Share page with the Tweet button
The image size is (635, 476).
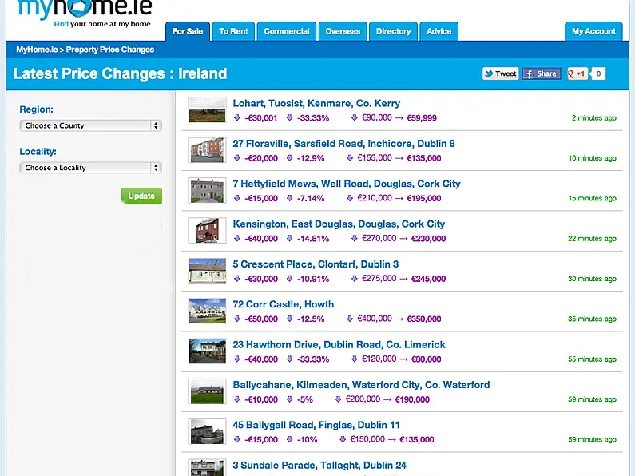(501, 73)
